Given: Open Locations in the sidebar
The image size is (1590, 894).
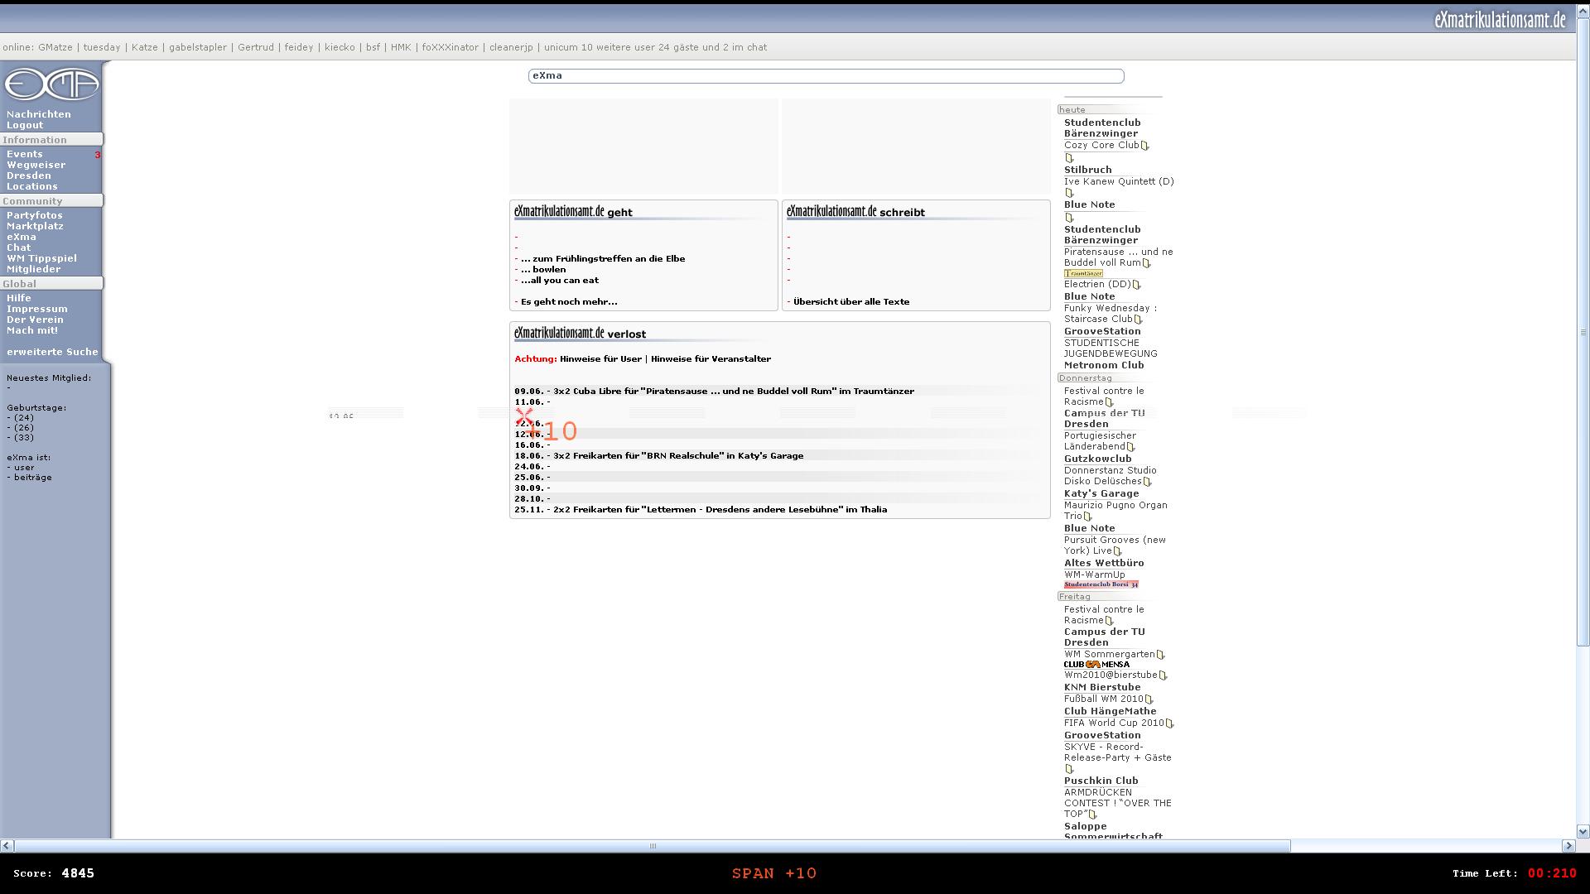Looking at the screenshot, I should (32, 186).
